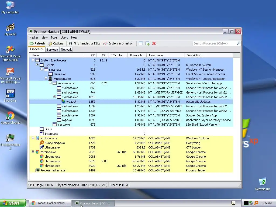Click Find handles or DLLs
Image resolution: width=276 pixels, height=207 pixels.
(84, 43)
